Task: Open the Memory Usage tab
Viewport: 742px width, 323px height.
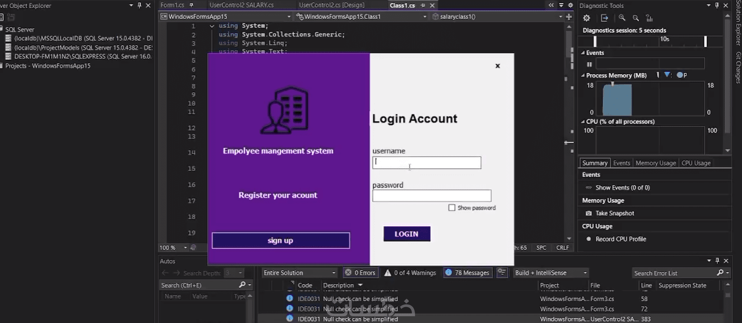Action: pyautogui.click(x=655, y=163)
